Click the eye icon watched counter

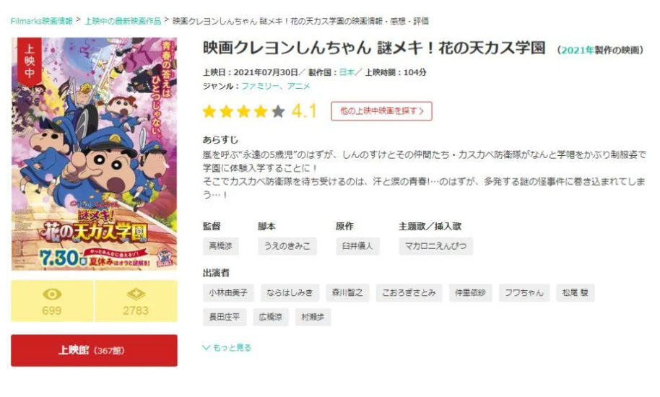[x=52, y=301]
